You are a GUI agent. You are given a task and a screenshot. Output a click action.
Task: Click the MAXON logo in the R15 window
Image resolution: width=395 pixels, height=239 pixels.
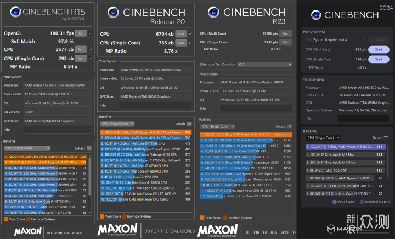point(28,231)
